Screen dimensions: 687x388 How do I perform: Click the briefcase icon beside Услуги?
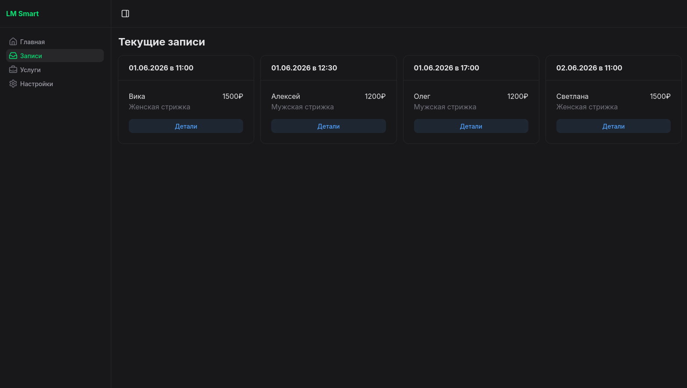[13, 70]
